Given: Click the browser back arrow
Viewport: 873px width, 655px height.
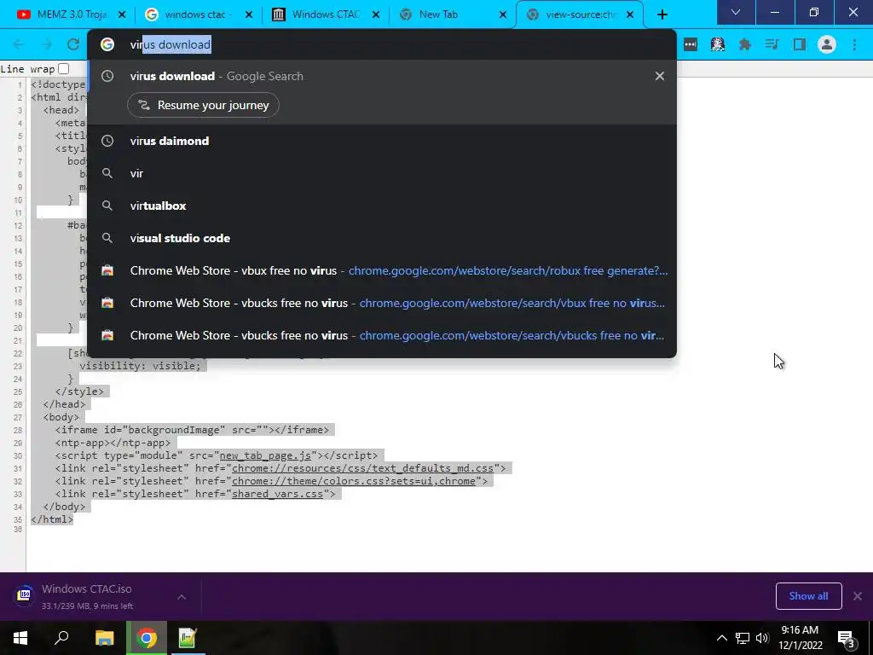Looking at the screenshot, I should point(19,44).
